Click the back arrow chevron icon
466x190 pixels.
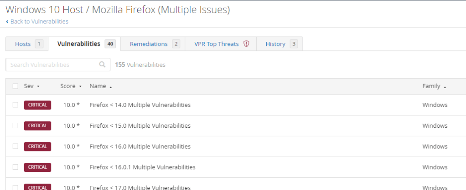coord(7,22)
